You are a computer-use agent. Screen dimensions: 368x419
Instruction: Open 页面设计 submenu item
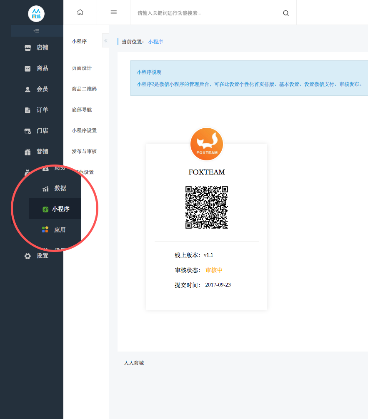pos(82,68)
